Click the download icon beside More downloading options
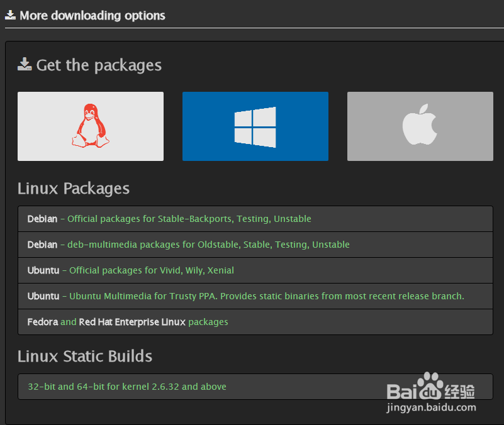The image size is (504, 425). pos(10,15)
